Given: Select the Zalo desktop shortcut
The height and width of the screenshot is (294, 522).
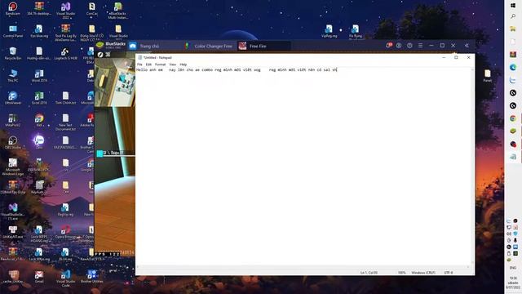Looking at the screenshot, I should 39,141.
